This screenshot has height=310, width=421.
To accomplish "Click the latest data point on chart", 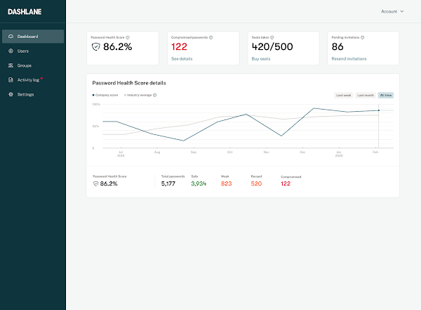I will coord(379,110).
